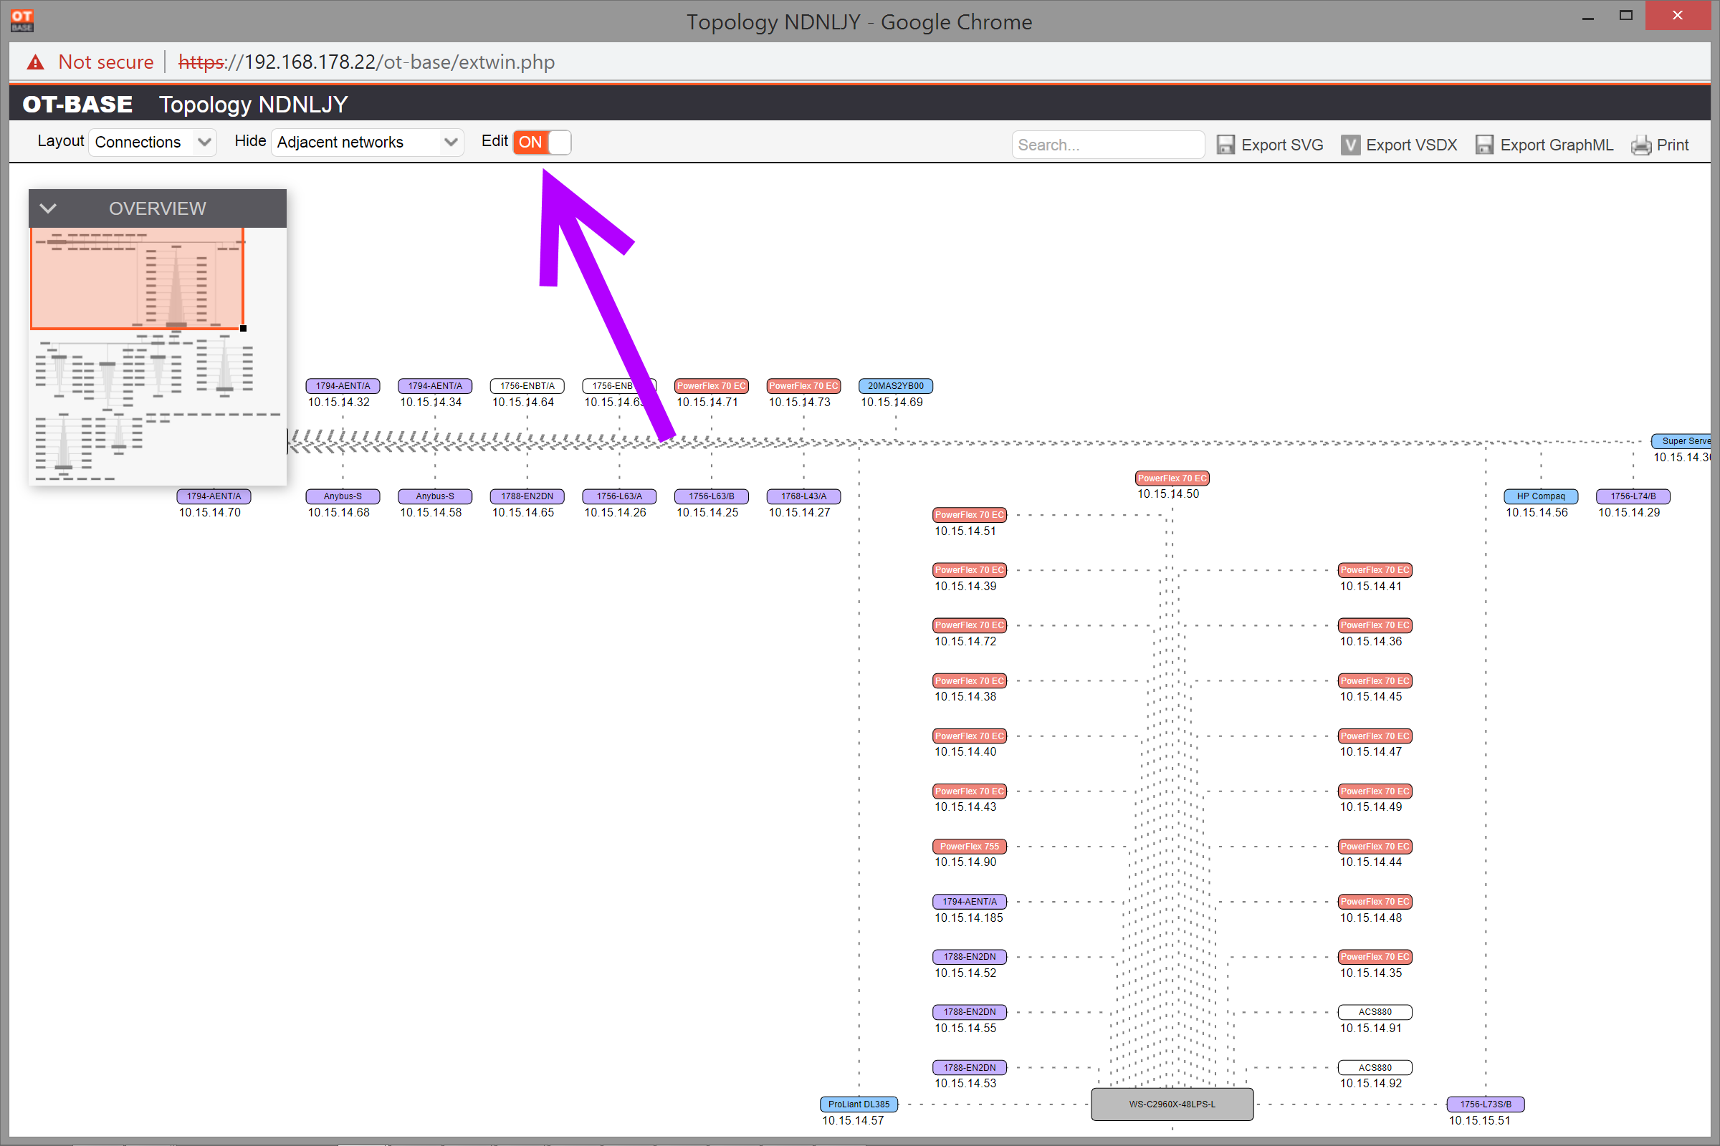Click the Topology NDNLJY page title
Screen dimensions: 1720x1146
[x=254, y=105]
